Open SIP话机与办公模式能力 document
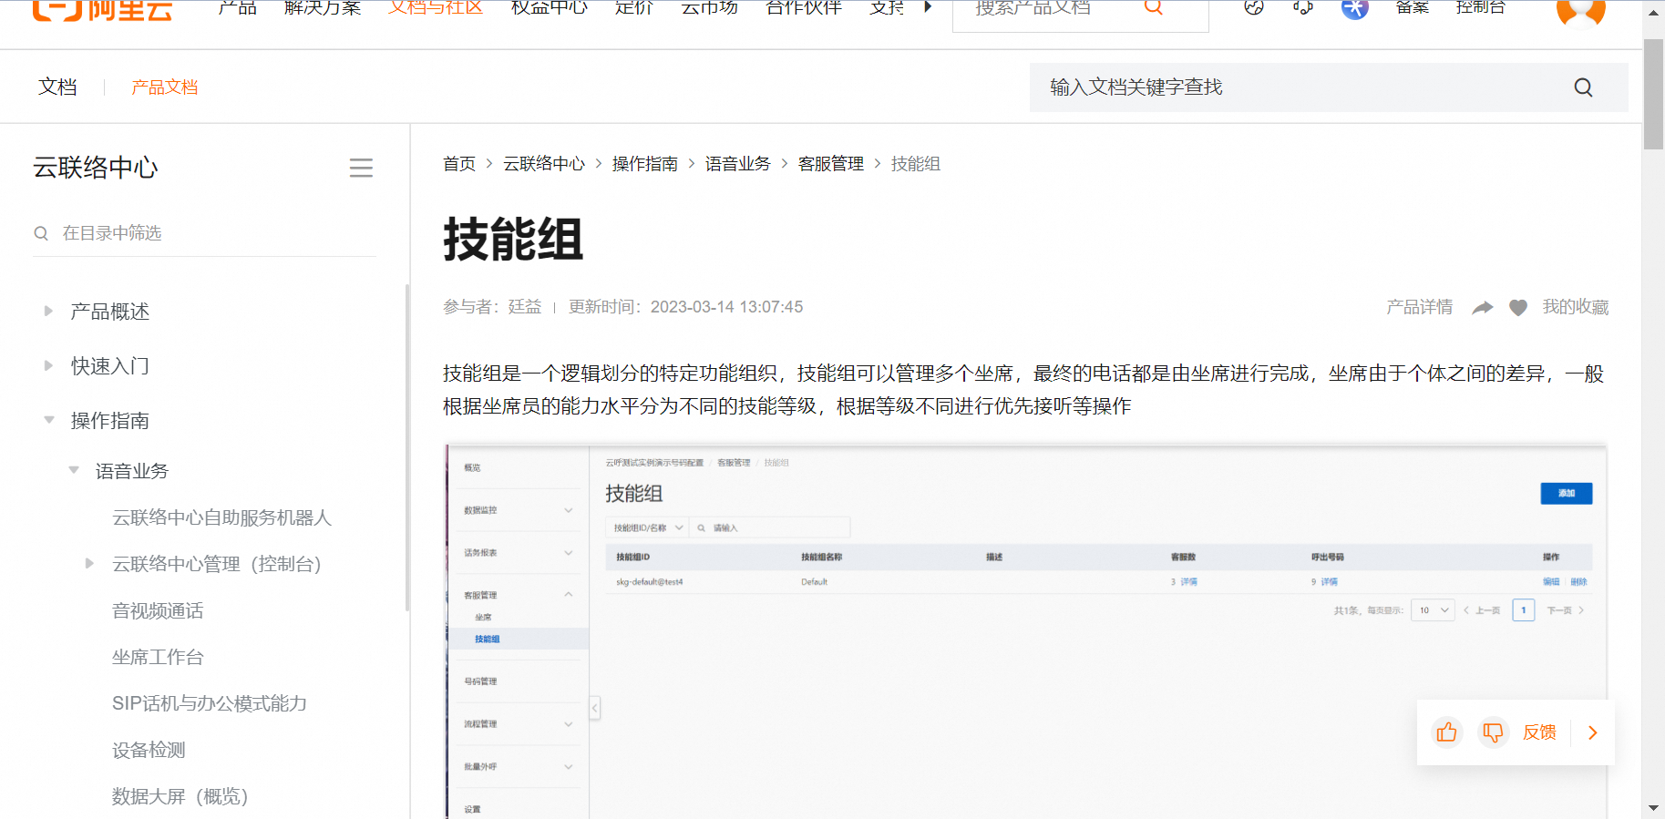Screen dimensions: 1665x819 tap(210, 703)
